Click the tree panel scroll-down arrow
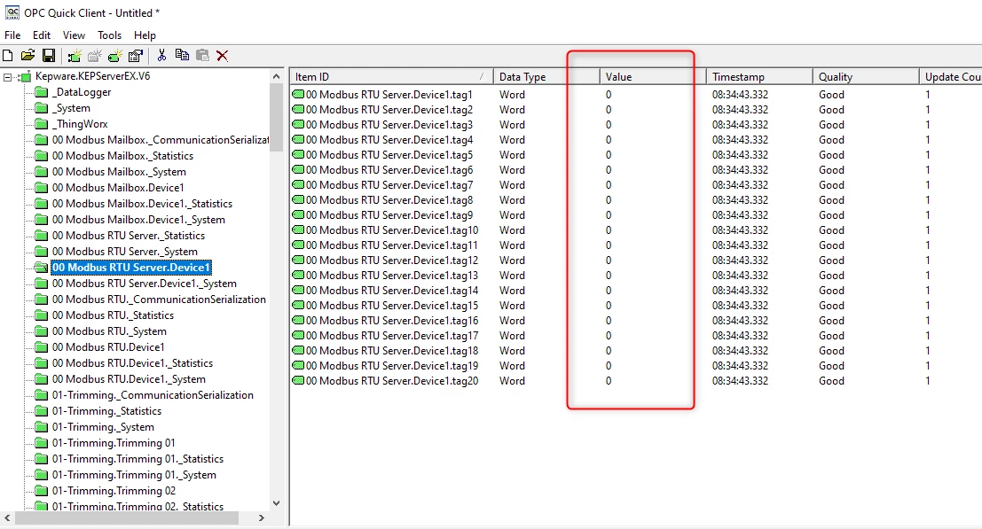The height and width of the screenshot is (529, 982). (x=276, y=503)
